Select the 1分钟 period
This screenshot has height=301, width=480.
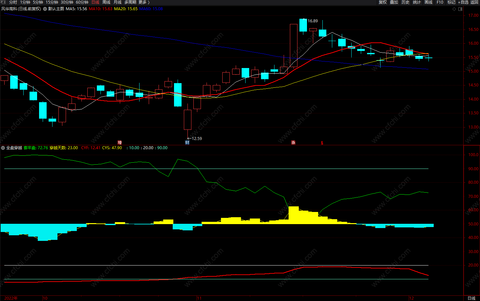pyautogui.click(x=25, y=2)
